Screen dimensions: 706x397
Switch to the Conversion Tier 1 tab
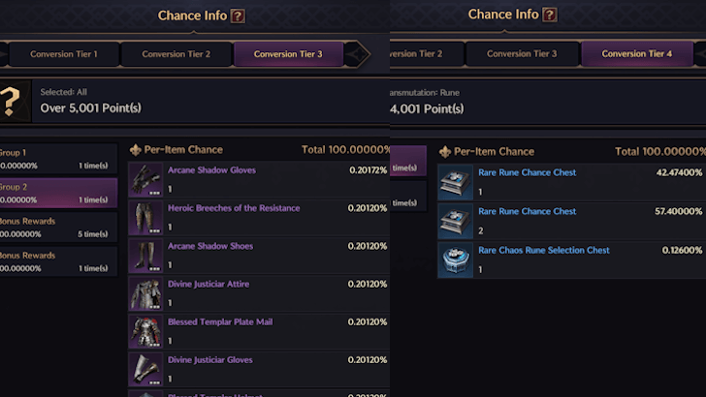(62, 54)
